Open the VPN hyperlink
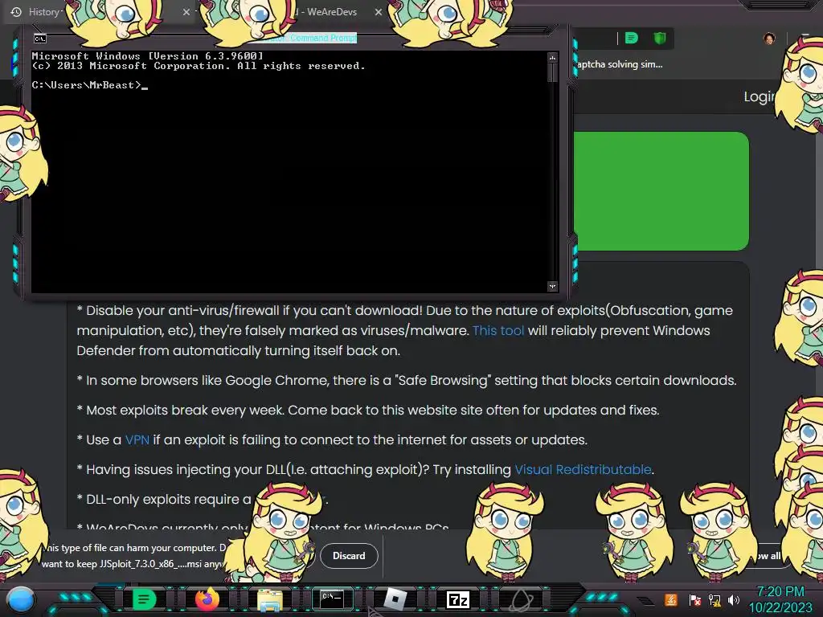823x617 pixels. pos(137,439)
